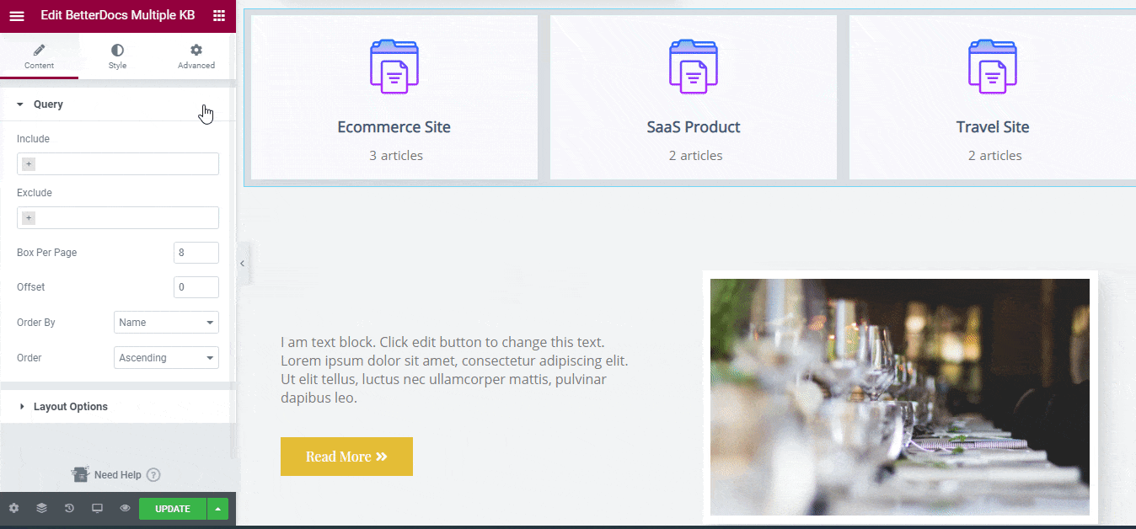Image resolution: width=1136 pixels, height=529 pixels.
Task: Open the Advanced tab
Action: (196, 56)
